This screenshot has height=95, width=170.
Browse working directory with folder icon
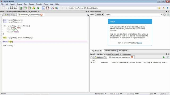point(159,8)
